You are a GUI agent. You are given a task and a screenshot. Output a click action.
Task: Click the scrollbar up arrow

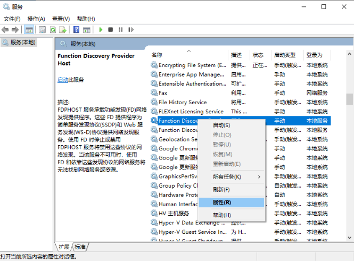(x=350, y=54)
